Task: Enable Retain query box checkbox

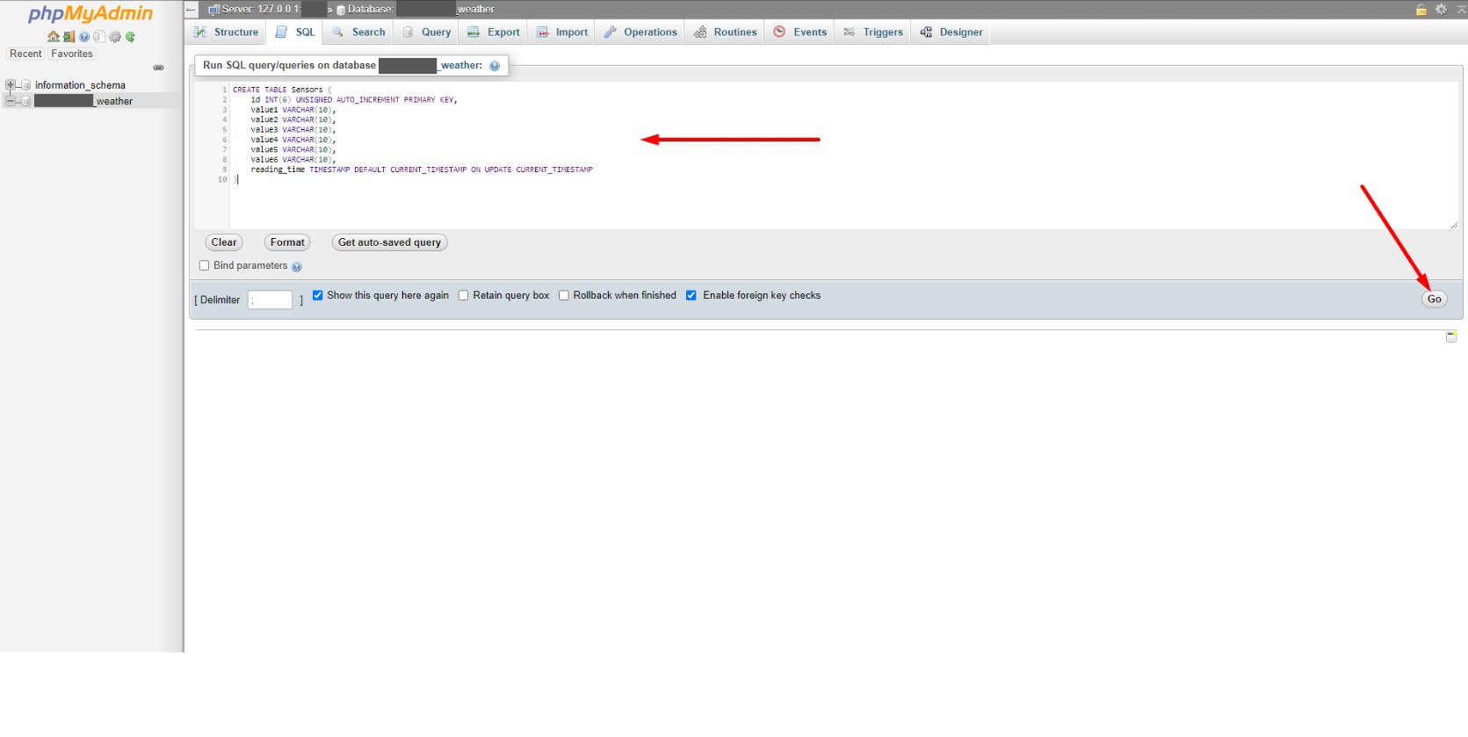Action: [464, 295]
